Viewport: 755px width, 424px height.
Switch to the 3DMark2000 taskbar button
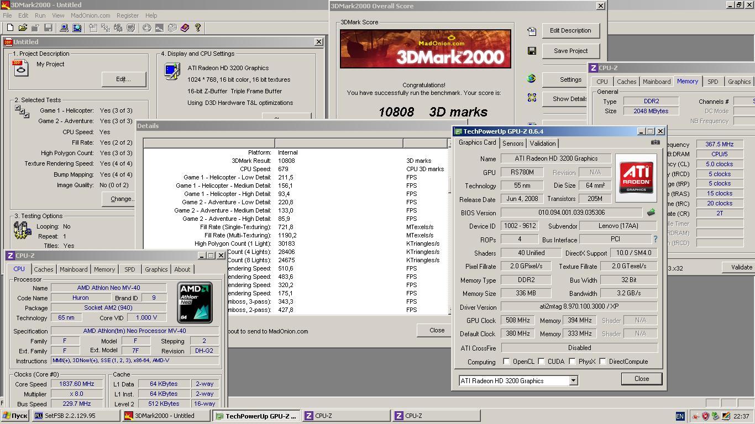[166, 416]
